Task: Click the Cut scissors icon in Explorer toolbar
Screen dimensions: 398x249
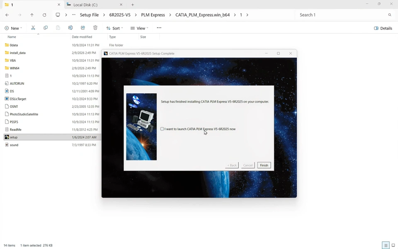Action: point(33,28)
